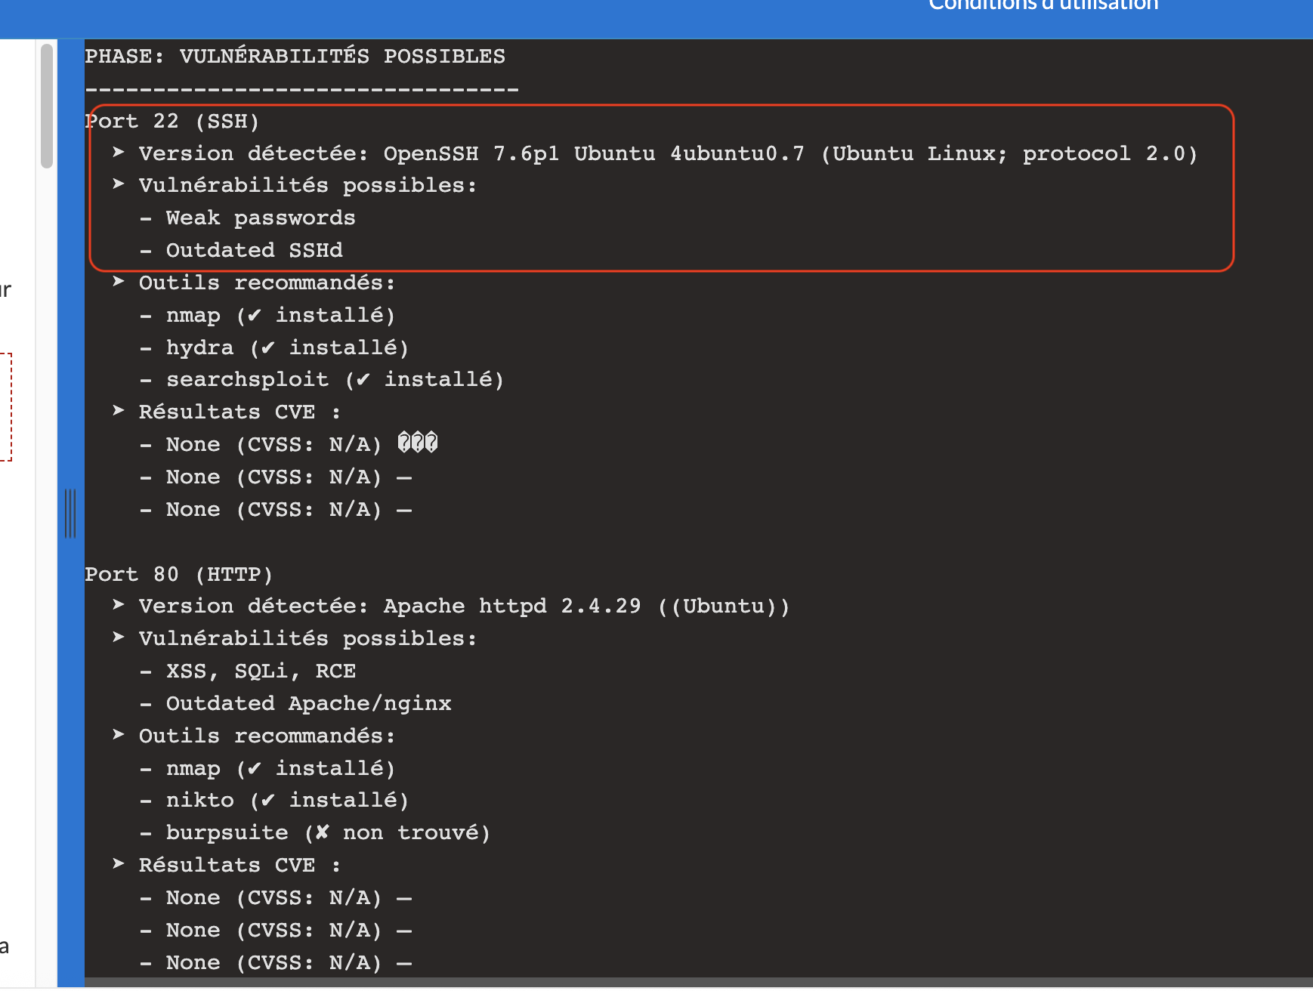Click the vertical splitter grip handle
This screenshot has width=1313, height=991.
[70, 514]
